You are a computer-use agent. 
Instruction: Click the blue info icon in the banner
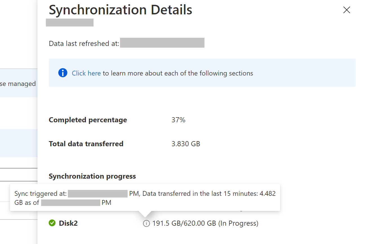[x=63, y=73]
